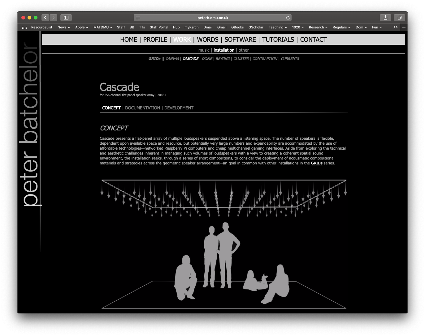The height and width of the screenshot is (336, 425).
Task: Open the BEYOND installation link
Action: point(223,59)
